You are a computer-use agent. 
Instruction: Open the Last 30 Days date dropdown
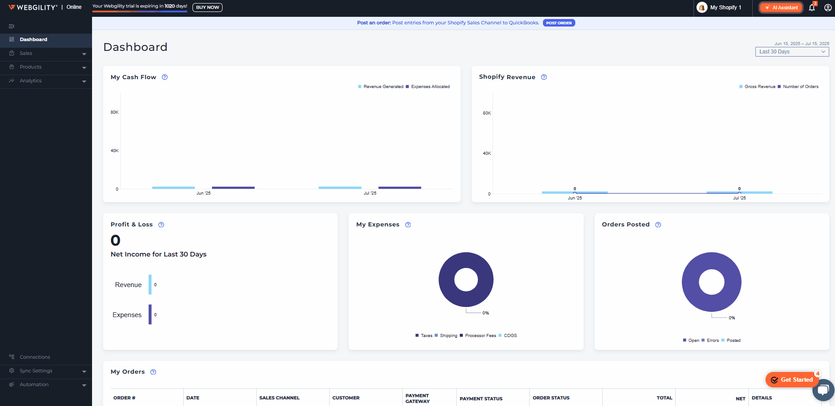coord(792,52)
